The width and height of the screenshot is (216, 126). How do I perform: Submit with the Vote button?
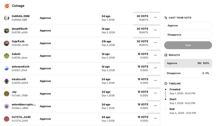coord(188,45)
